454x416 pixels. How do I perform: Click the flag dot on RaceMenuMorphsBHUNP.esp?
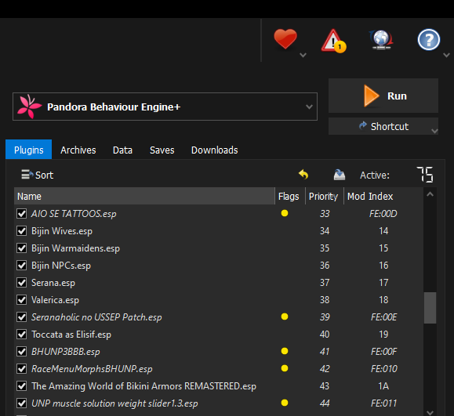click(285, 368)
